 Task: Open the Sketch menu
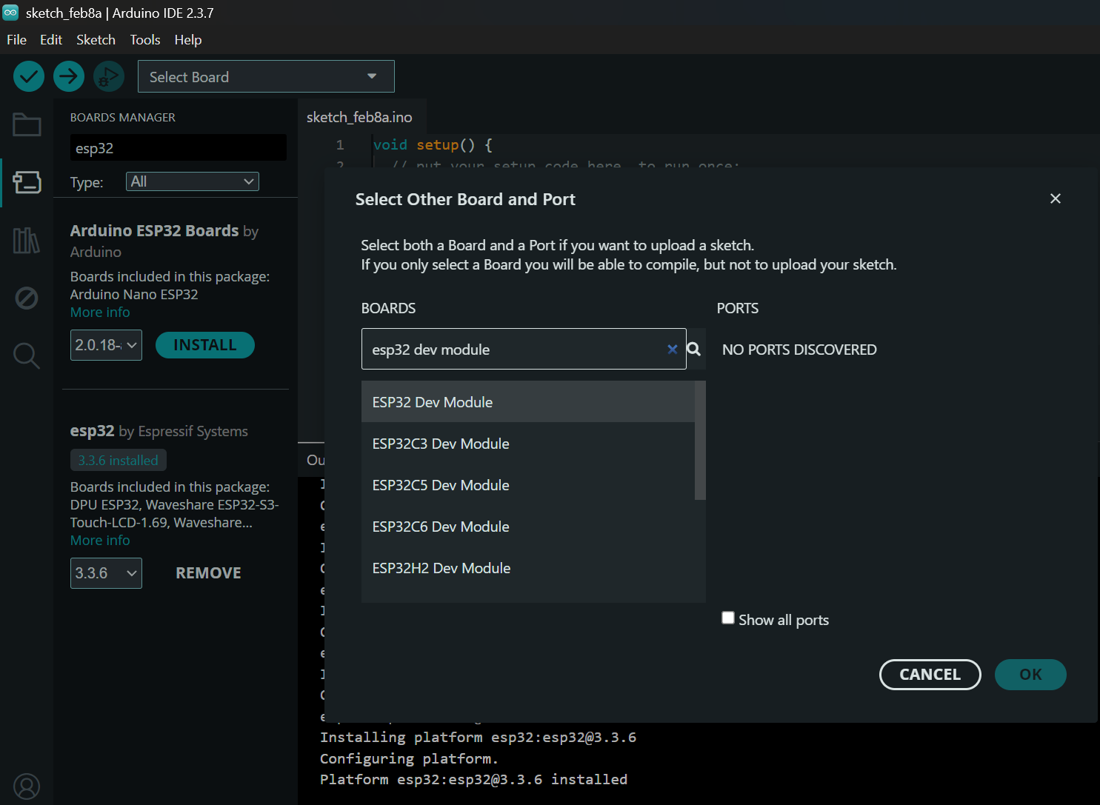96,40
